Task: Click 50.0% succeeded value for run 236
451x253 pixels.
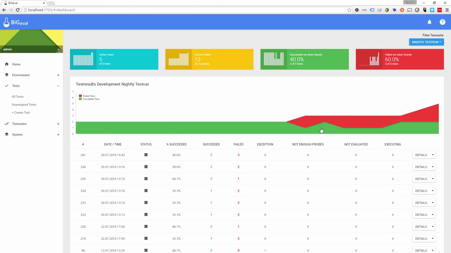Action: (x=176, y=167)
